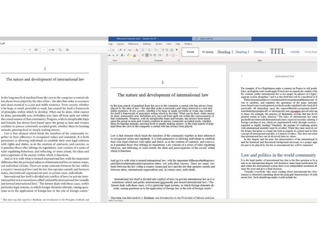Open the Layout ribbon tab

pos(120,44)
